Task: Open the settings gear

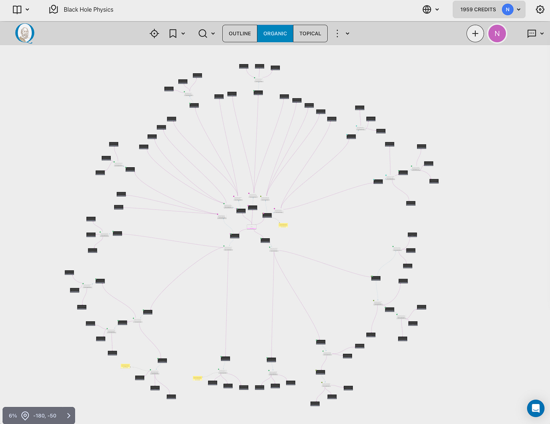Action: pos(540,9)
